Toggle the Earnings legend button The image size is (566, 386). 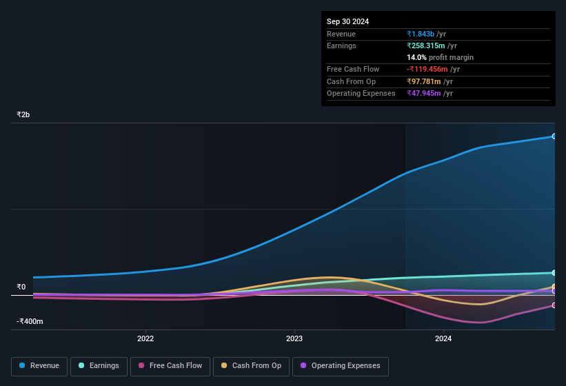[99, 366]
